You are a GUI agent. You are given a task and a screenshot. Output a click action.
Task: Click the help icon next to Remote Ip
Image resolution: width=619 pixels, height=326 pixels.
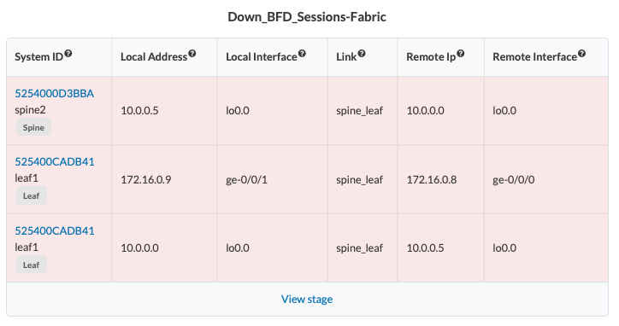click(x=461, y=53)
